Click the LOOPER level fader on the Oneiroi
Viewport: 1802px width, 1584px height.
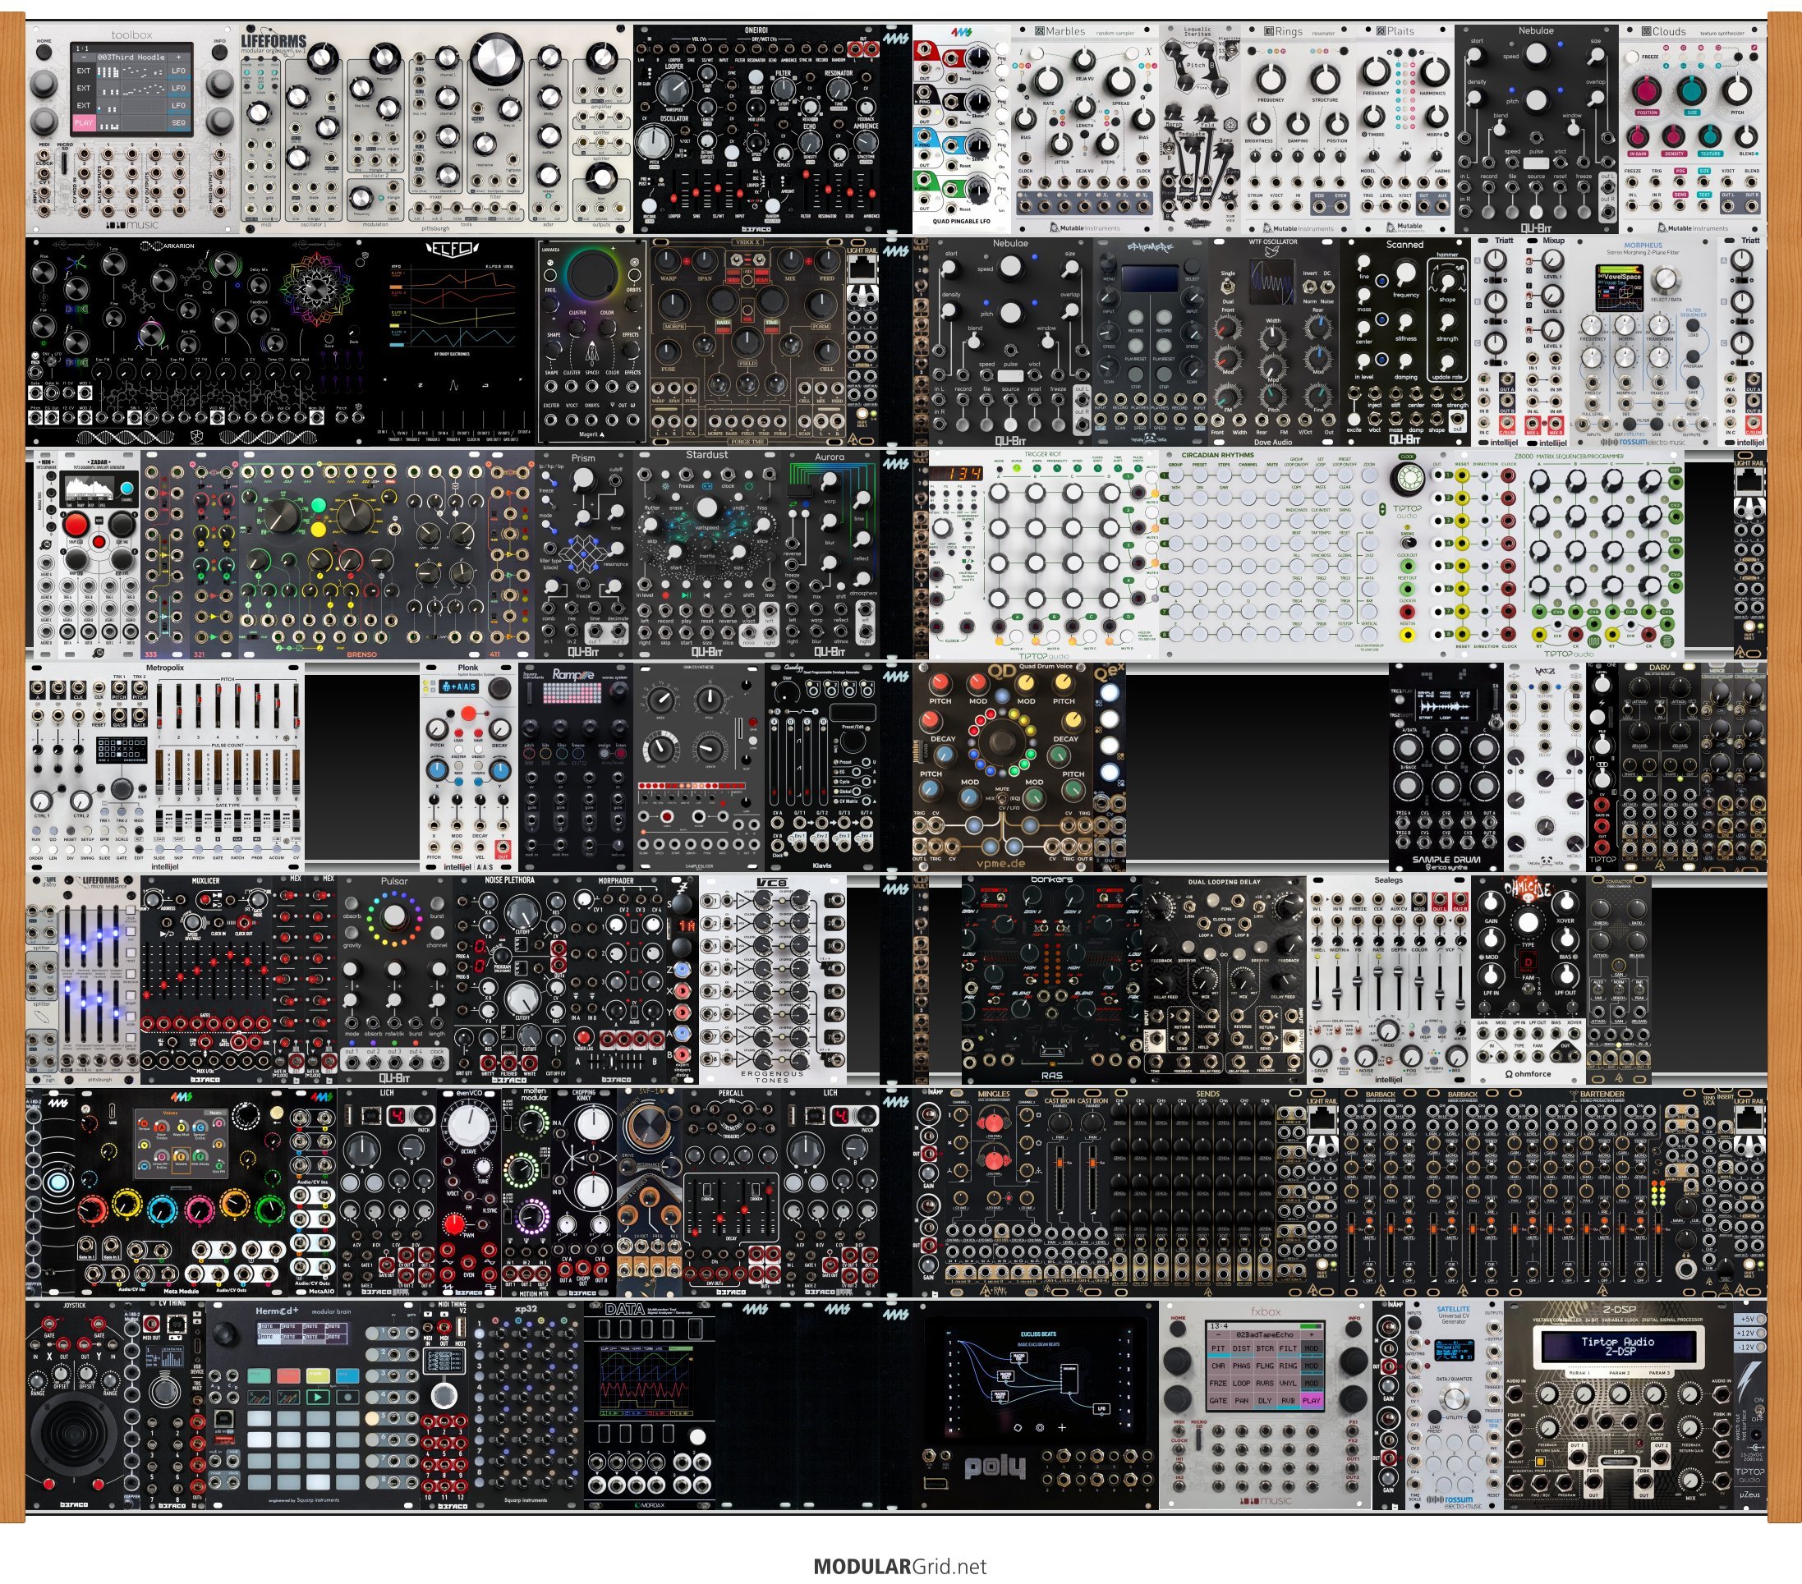pyautogui.click(x=674, y=193)
